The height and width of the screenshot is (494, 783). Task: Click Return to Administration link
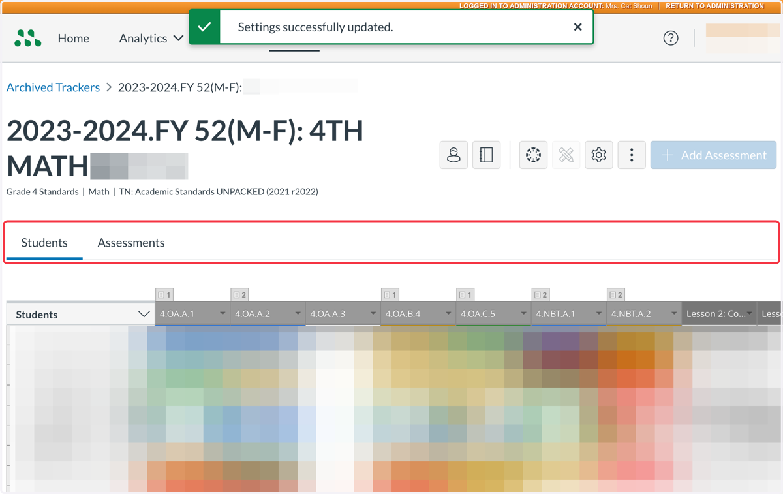(x=714, y=6)
